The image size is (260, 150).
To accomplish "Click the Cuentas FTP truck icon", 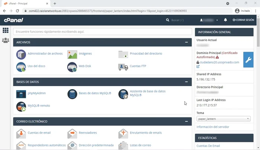I will click(123, 67).
